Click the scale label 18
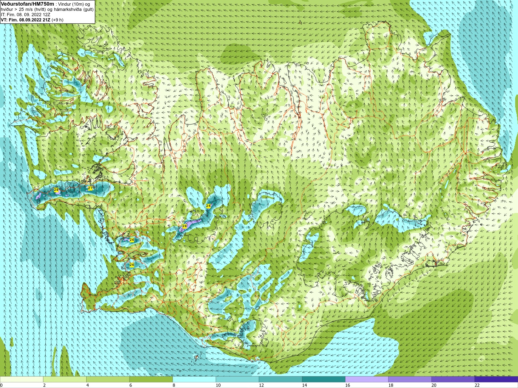 coord(391,385)
